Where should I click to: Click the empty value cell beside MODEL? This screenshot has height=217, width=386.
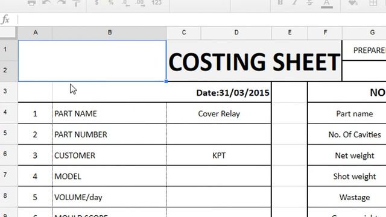(x=219, y=176)
